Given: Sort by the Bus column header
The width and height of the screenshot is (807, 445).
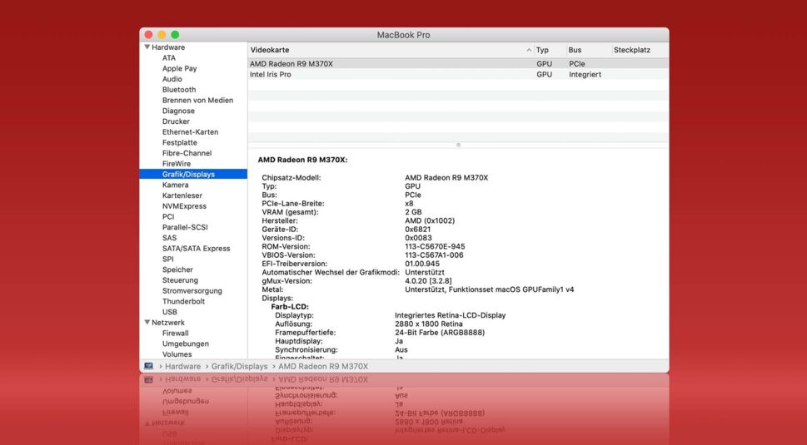Looking at the screenshot, I should (x=575, y=50).
